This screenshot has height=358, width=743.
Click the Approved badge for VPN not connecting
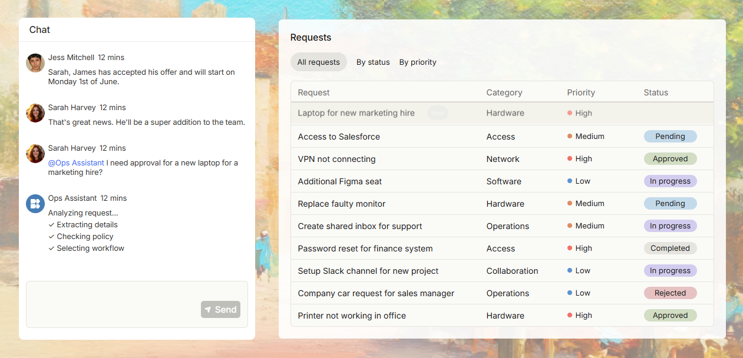coord(670,158)
